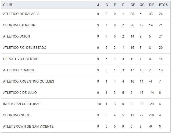Viewport: 172px width, 134px height.
Task: Click the E column header
Action: point(115,5)
